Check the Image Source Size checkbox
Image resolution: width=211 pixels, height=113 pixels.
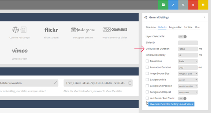(147, 73)
